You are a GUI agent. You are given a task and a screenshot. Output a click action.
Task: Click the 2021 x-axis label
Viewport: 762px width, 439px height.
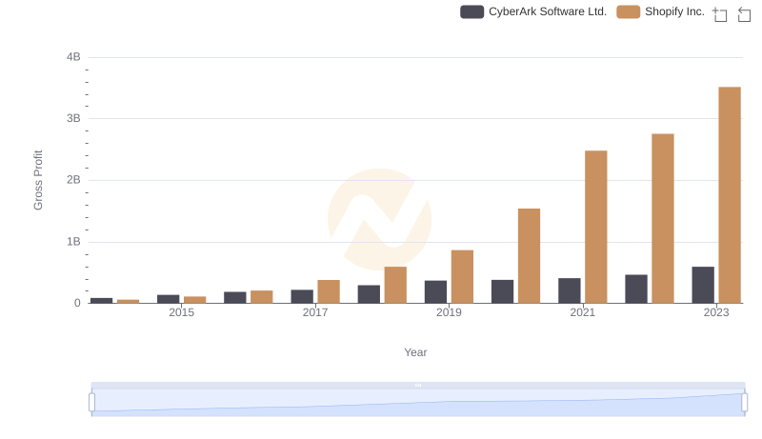(582, 312)
